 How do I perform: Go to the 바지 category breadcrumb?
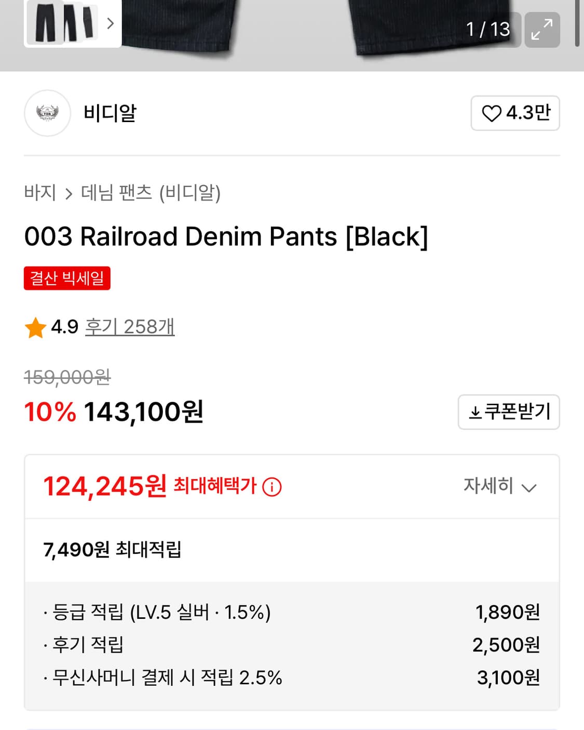pyautogui.click(x=40, y=193)
